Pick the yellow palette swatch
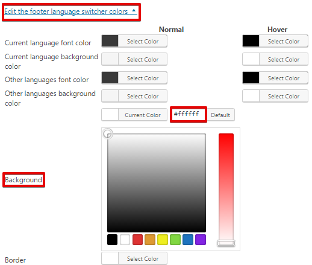This screenshot has width=312, height=265. [x=163, y=240]
